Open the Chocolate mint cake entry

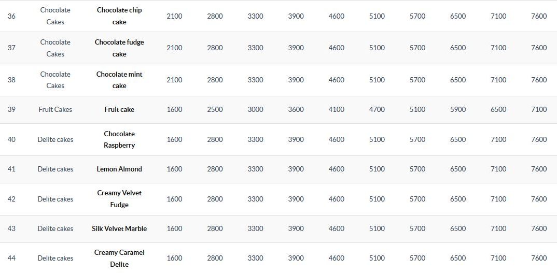[x=119, y=80]
